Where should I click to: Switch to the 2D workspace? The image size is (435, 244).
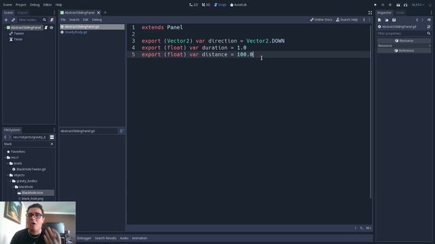(194, 5)
